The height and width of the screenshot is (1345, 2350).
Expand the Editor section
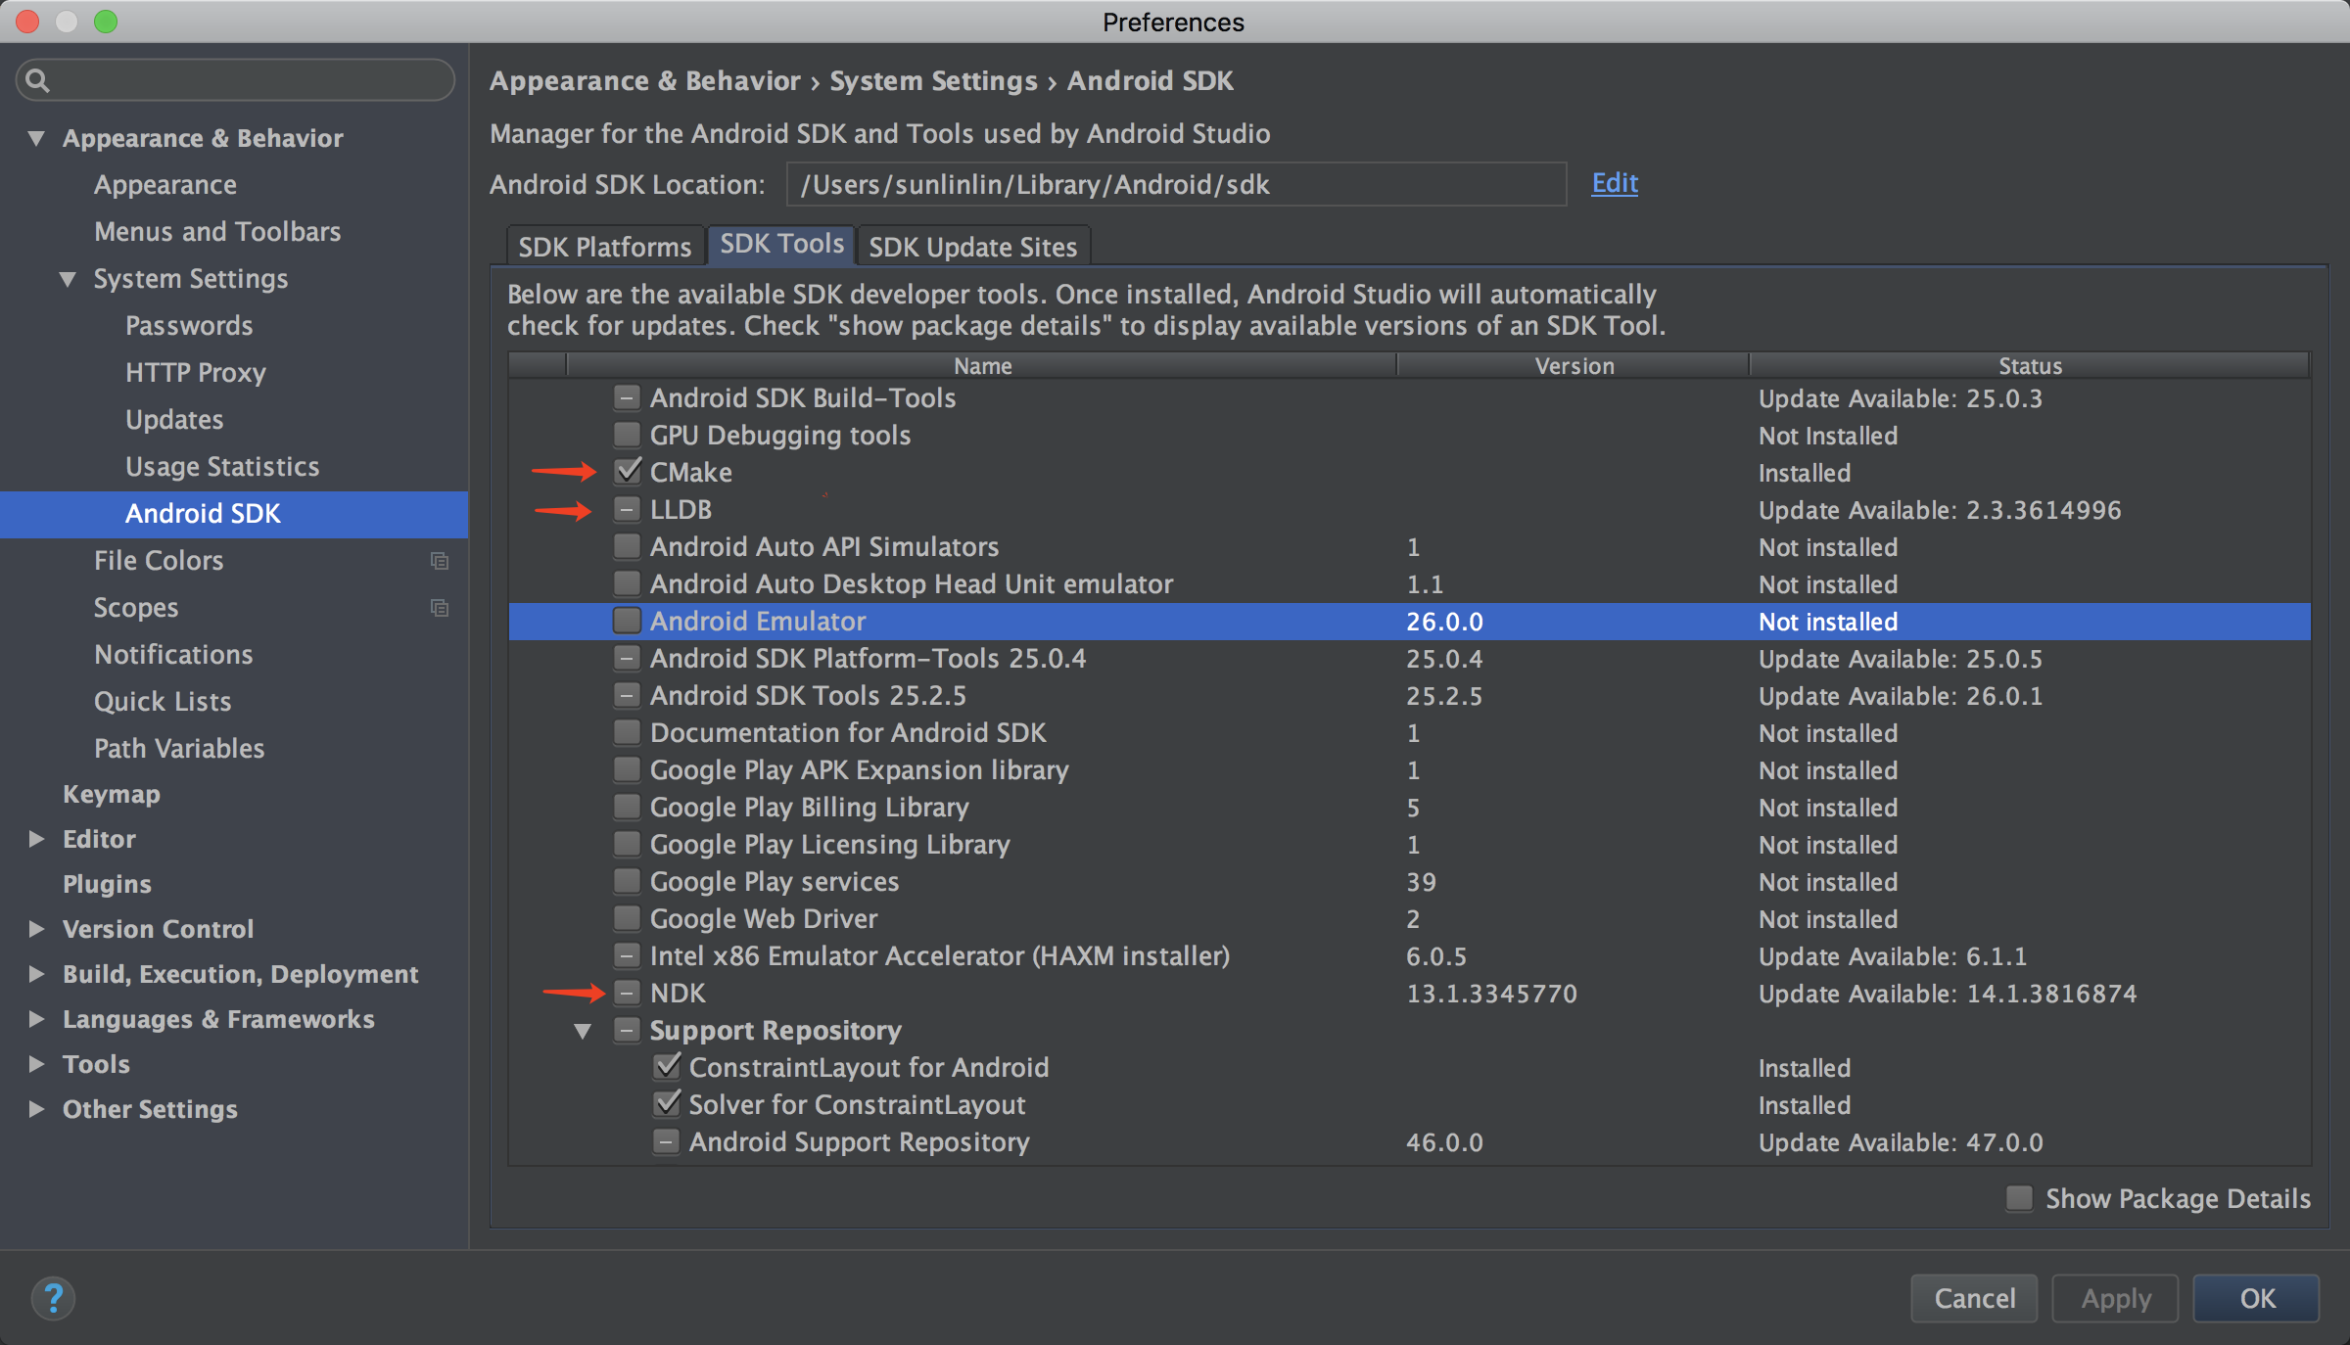point(36,839)
